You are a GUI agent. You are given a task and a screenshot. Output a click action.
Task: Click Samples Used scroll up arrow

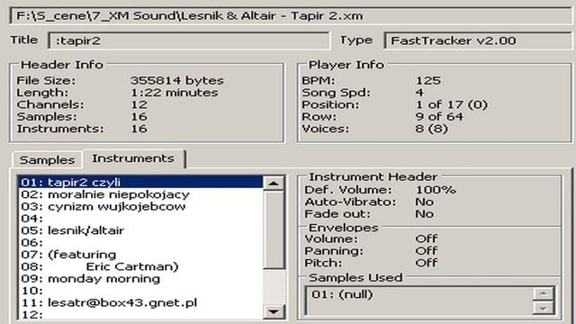544,293
